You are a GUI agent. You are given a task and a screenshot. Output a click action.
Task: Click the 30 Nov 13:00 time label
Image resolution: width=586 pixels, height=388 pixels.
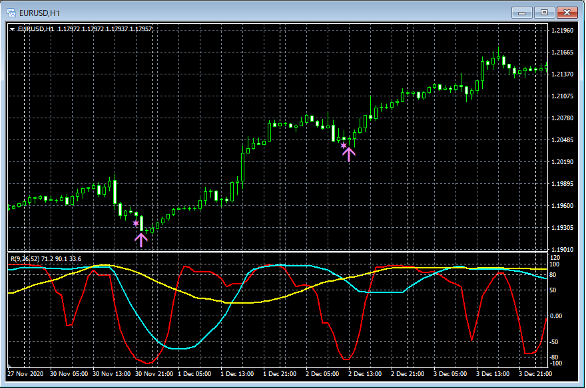[111, 374]
